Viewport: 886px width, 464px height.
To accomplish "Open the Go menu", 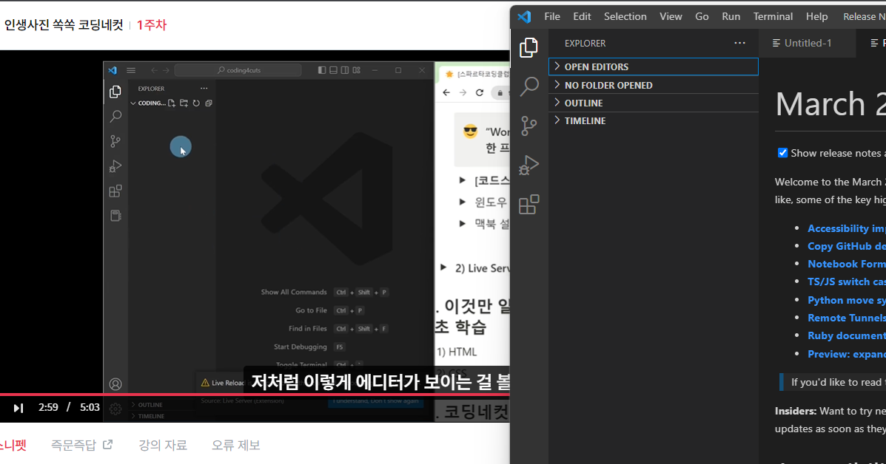I will point(702,16).
